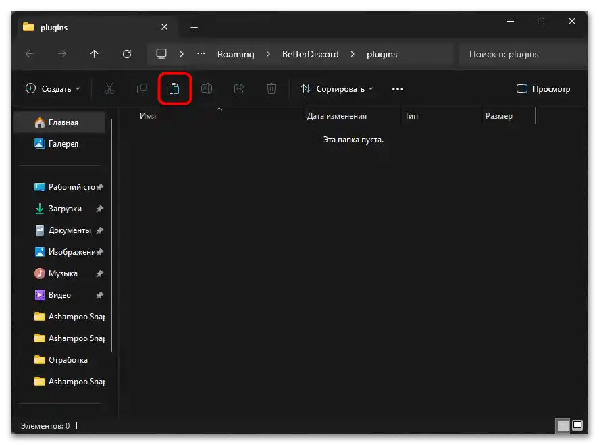Open Документы in the sidebar
This screenshot has width=599, height=445.
[63, 230]
